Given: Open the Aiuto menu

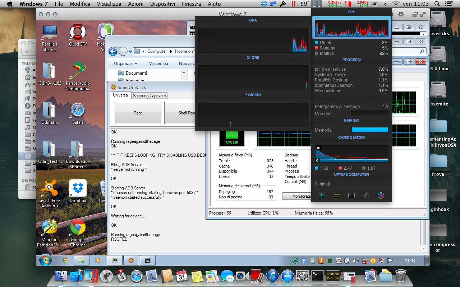Looking at the screenshot, I should 214,4.
